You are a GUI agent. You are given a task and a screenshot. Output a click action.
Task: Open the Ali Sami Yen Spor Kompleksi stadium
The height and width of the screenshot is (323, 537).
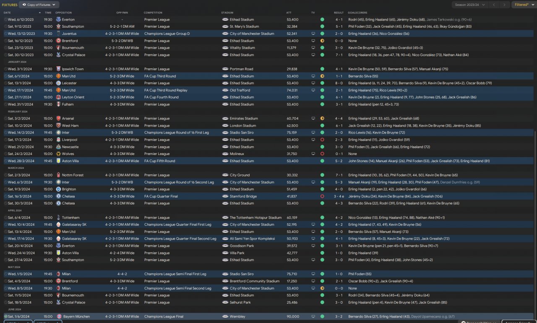click(x=252, y=239)
